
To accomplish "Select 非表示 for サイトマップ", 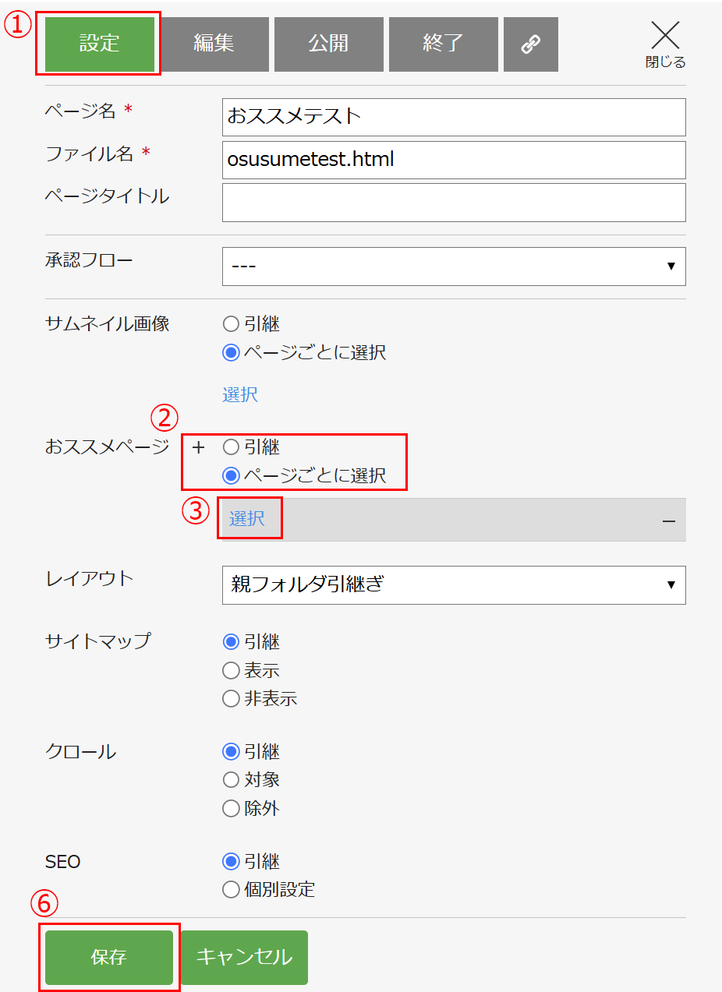I will (x=231, y=698).
